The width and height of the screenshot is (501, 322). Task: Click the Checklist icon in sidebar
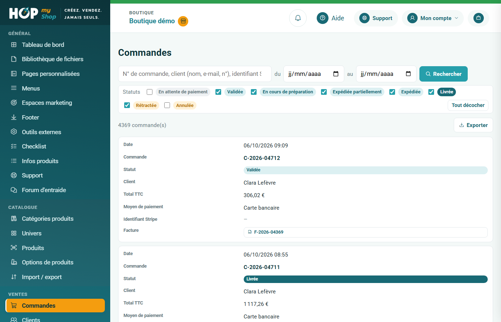click(14, 146)
